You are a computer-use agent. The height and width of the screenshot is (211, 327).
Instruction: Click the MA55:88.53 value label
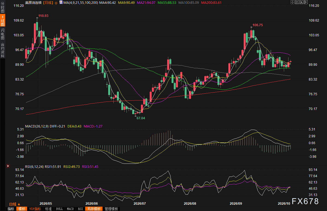(x=167, y=3)
